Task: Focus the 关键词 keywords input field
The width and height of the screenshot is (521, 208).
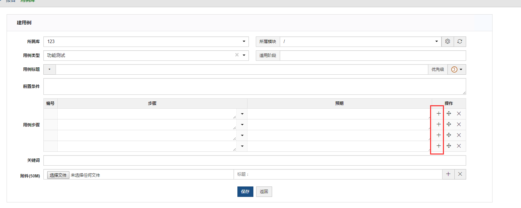Action: point(254,160)
